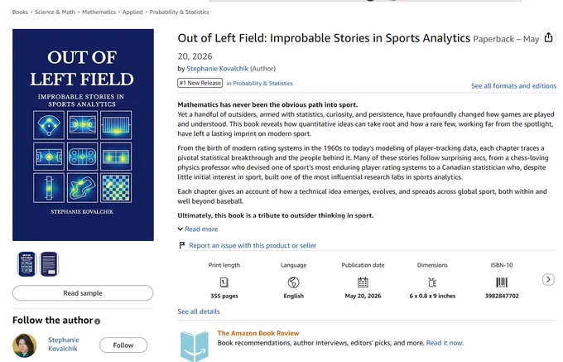Go to Science & Math breadcrumb

pos(55,12)
